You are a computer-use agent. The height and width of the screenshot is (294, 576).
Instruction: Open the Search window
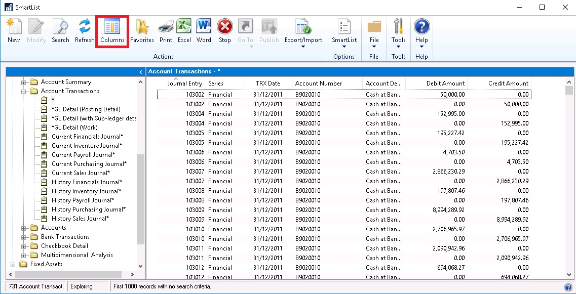[x=60, y=30]
